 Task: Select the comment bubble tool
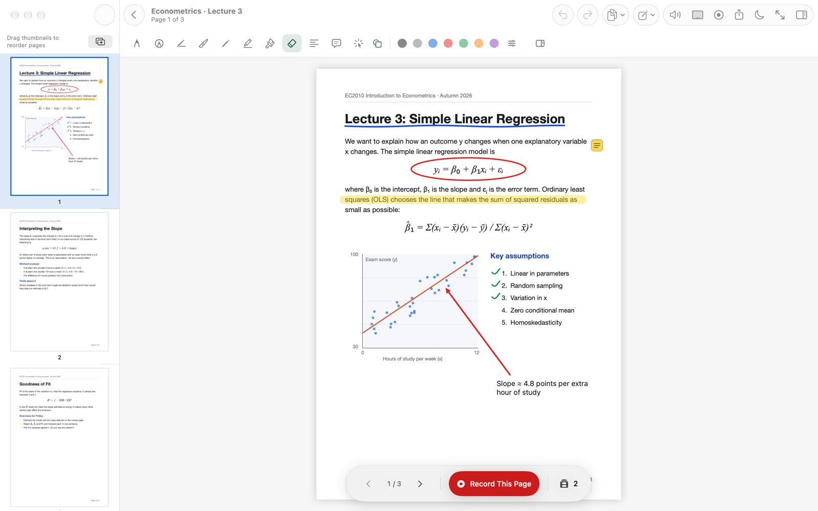pos(336,43)
